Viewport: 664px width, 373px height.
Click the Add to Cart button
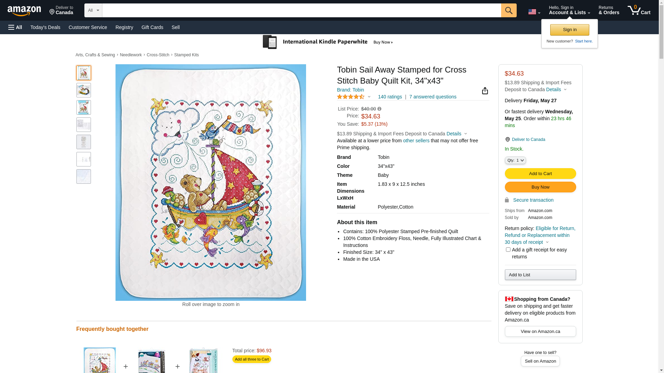point(540,173)
